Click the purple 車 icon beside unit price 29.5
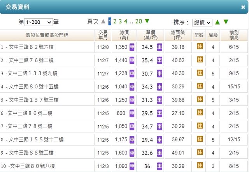Screen dimensions: 249x172 (x=160, y=113)
